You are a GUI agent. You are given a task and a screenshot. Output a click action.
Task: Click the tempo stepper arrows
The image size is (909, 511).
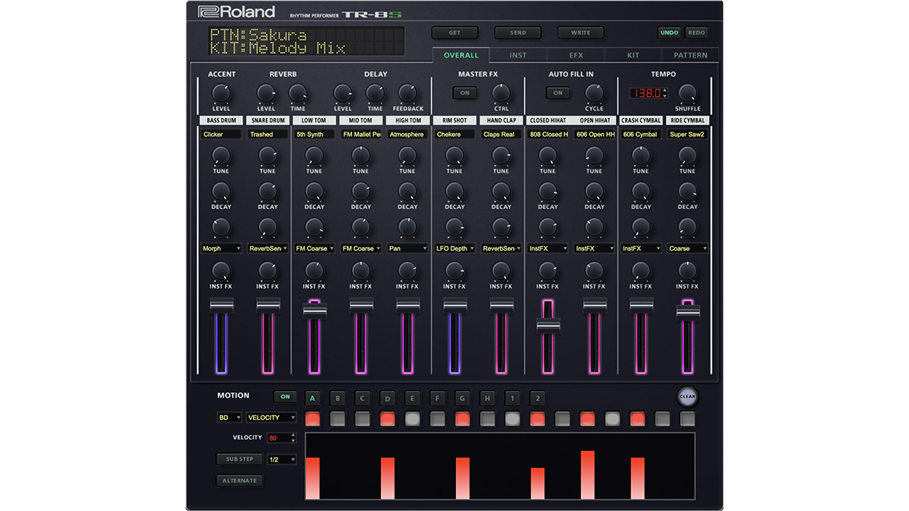click(665, 93)
